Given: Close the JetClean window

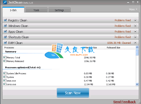Looking at the screenshot, I should point(138,2).
